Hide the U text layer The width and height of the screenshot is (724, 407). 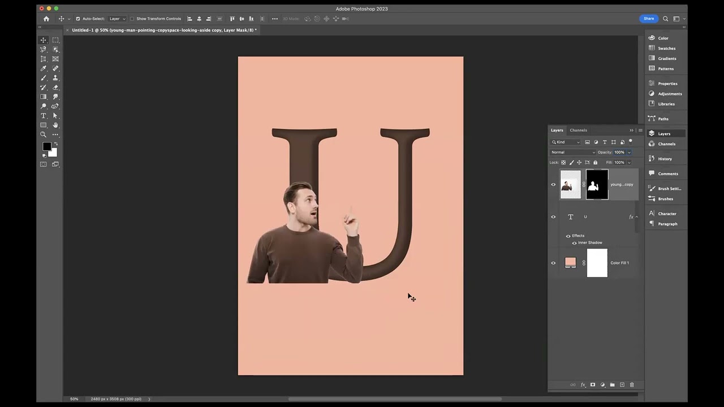click(553, 217)
